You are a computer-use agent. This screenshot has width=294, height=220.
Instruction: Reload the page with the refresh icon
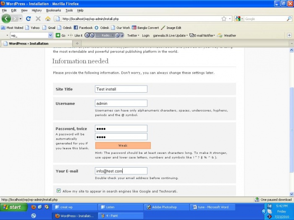tap(29, 19)
